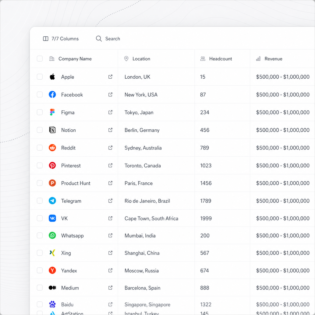Screen dimensions: 315x315
Task: Select the 'Berlin, Germany' location cell
Action: [142, 130]
